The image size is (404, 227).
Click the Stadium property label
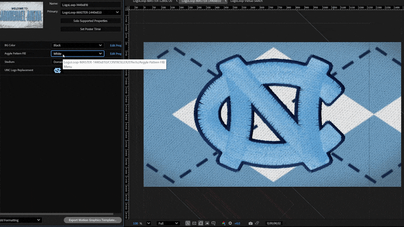point(10,62)
